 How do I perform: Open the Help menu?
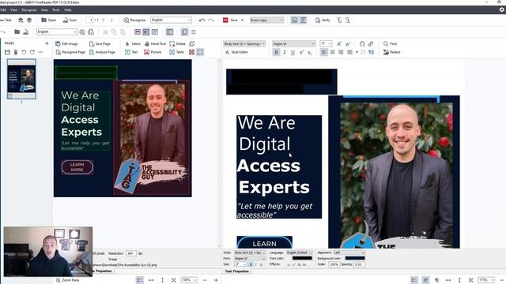pyautogui.click(x=67, y=10)
